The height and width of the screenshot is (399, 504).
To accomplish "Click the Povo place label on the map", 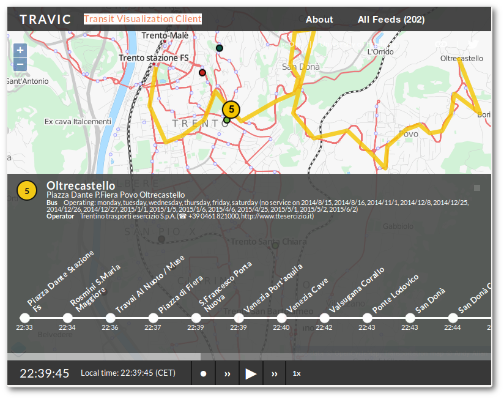I will 409,134.
